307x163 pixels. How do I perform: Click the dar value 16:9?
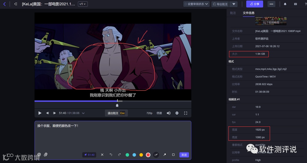[258, 107]
